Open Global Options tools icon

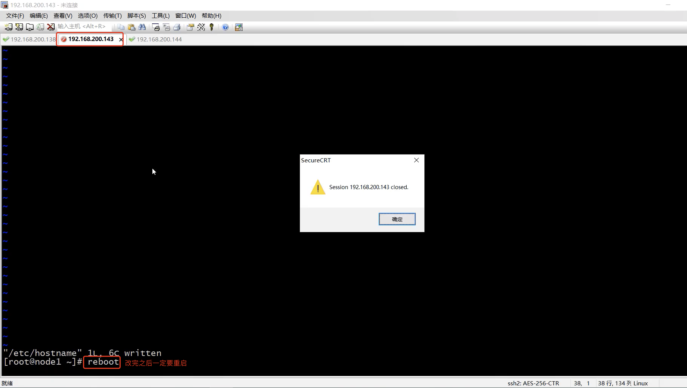click(201, 27)
